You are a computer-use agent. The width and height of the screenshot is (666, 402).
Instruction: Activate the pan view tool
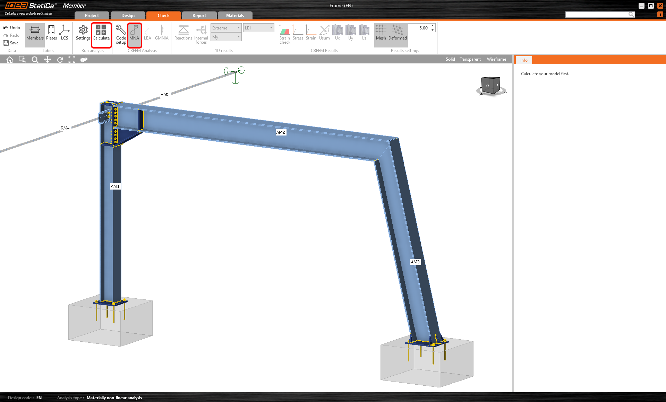coord(48,60)
